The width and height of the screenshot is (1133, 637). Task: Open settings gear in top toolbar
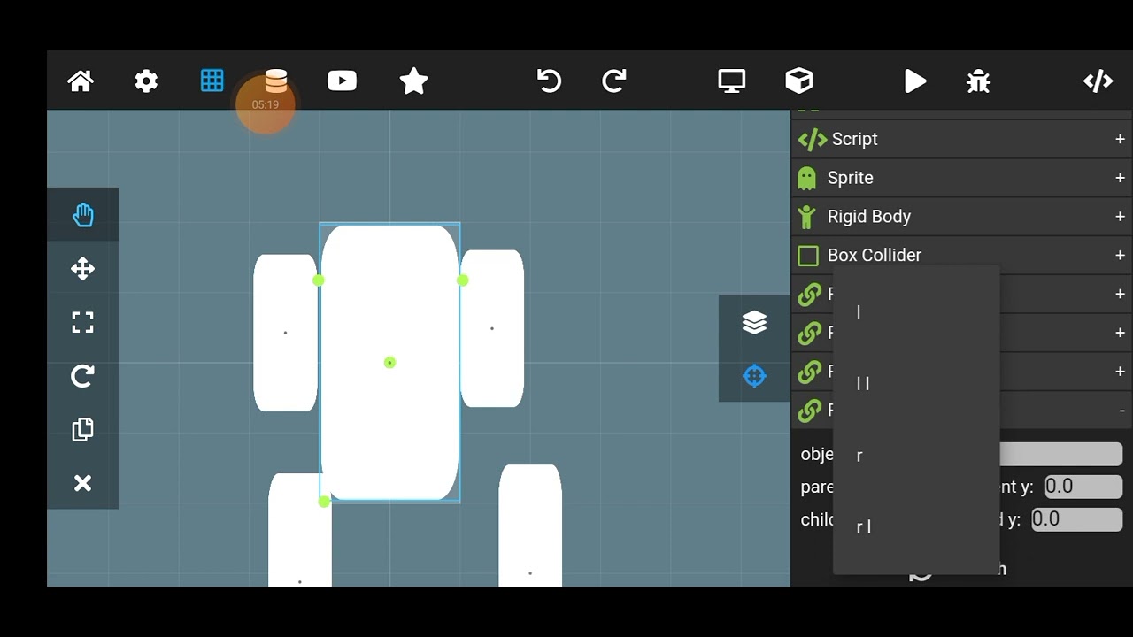[x=146, y=81]
